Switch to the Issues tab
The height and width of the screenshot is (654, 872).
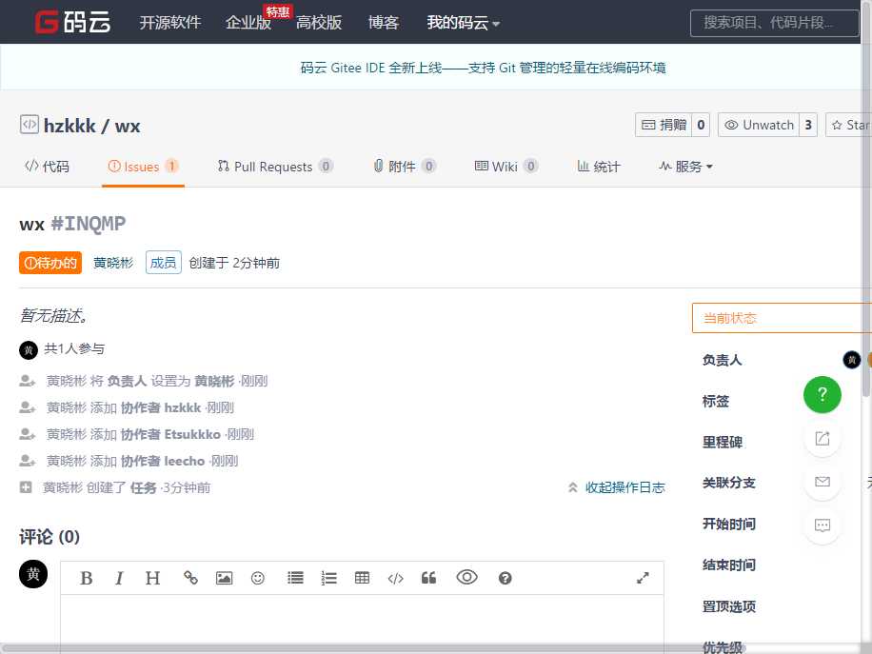pos(143,167)
